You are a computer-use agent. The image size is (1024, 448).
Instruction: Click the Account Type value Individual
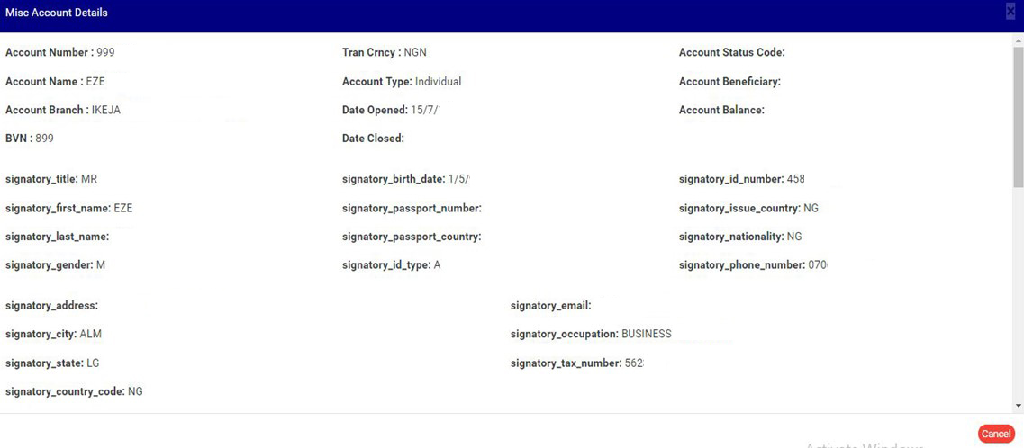(438, 82)
